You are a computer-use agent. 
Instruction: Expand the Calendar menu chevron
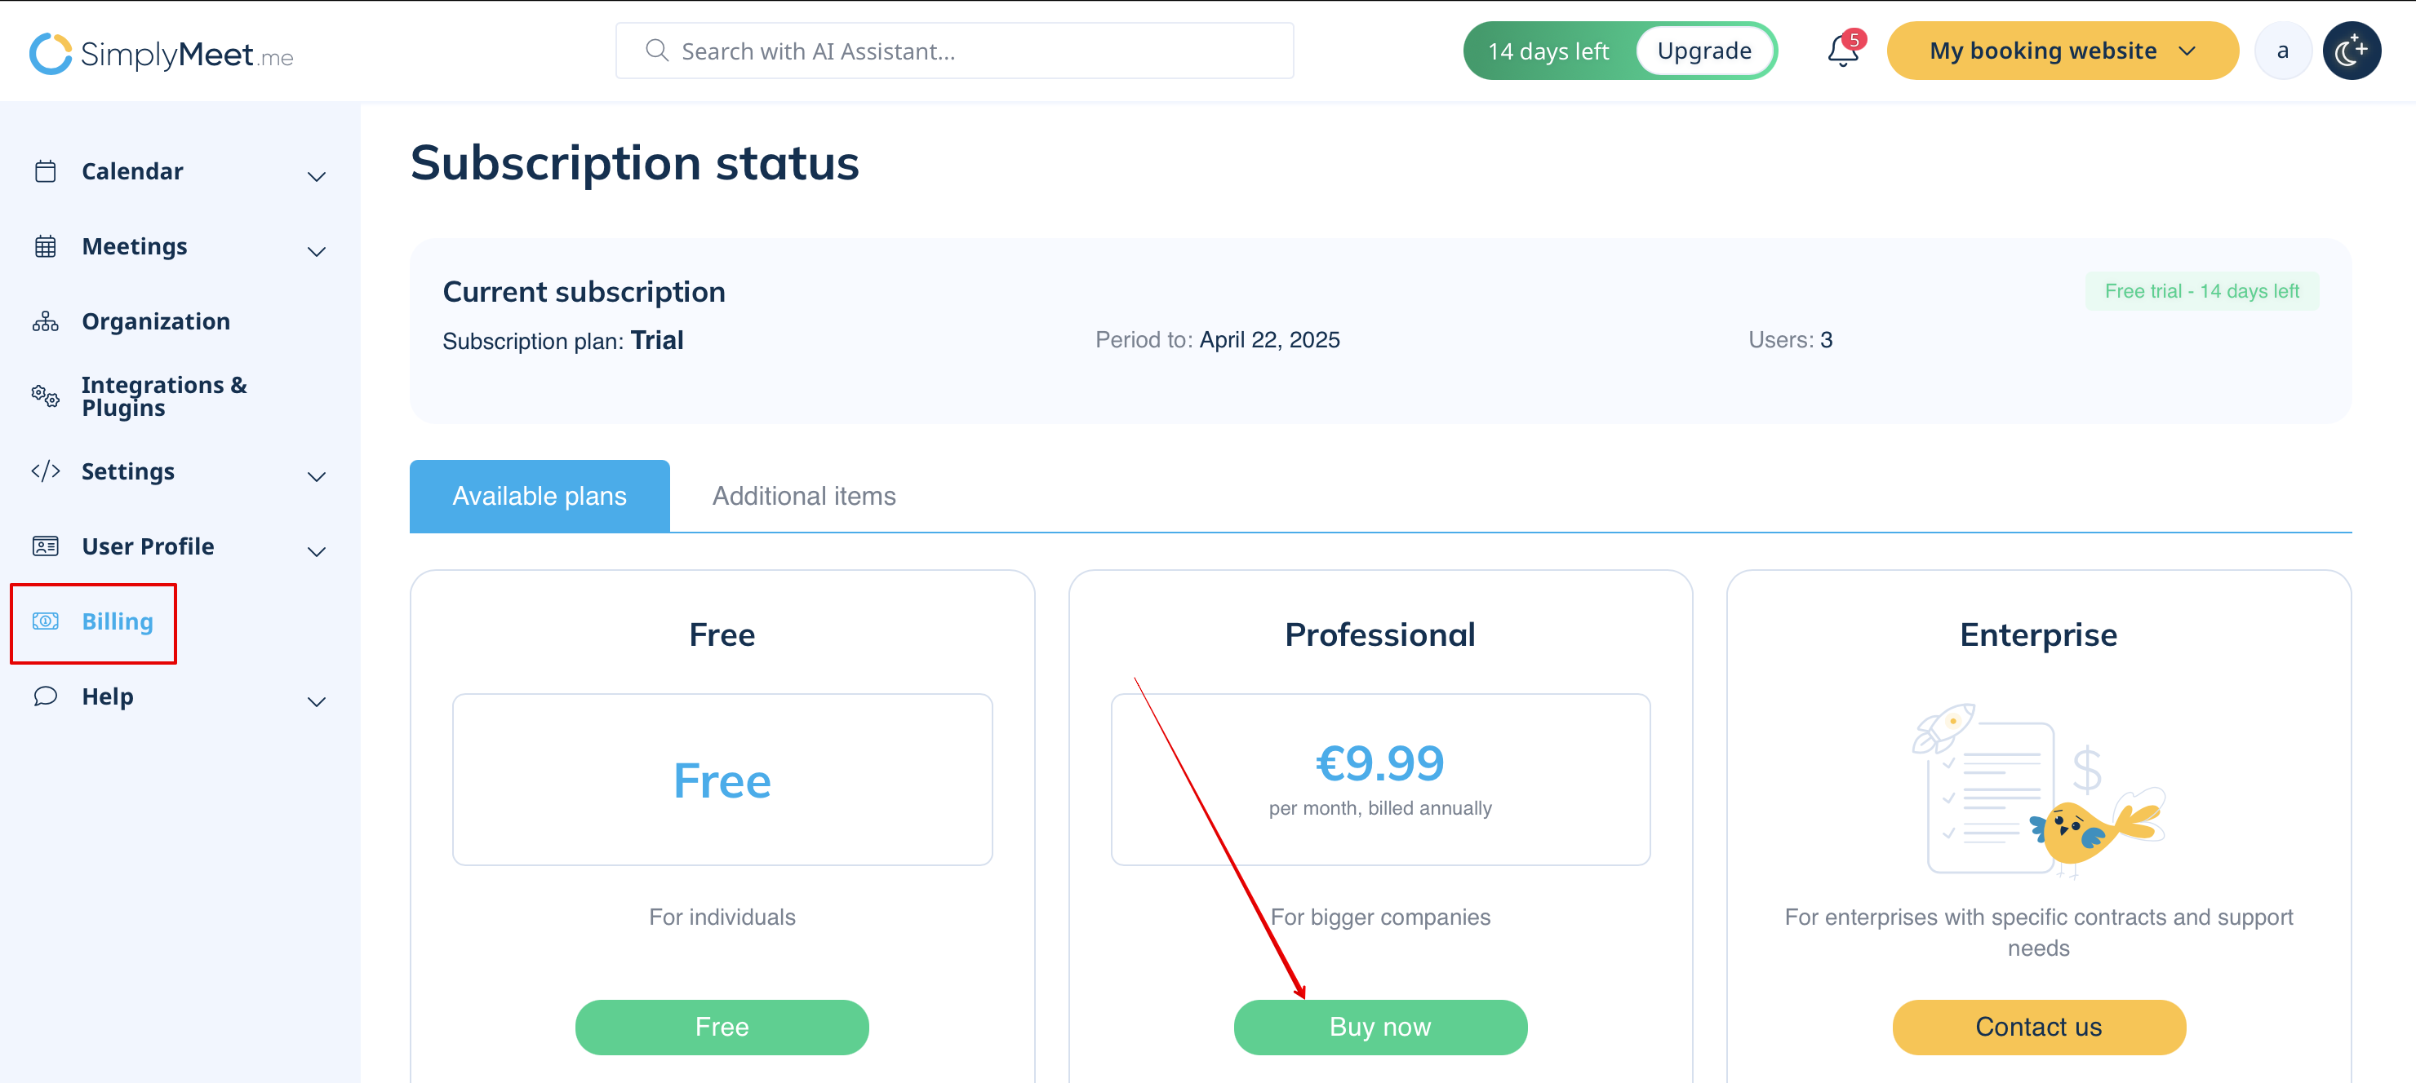(x=317, y=176)
